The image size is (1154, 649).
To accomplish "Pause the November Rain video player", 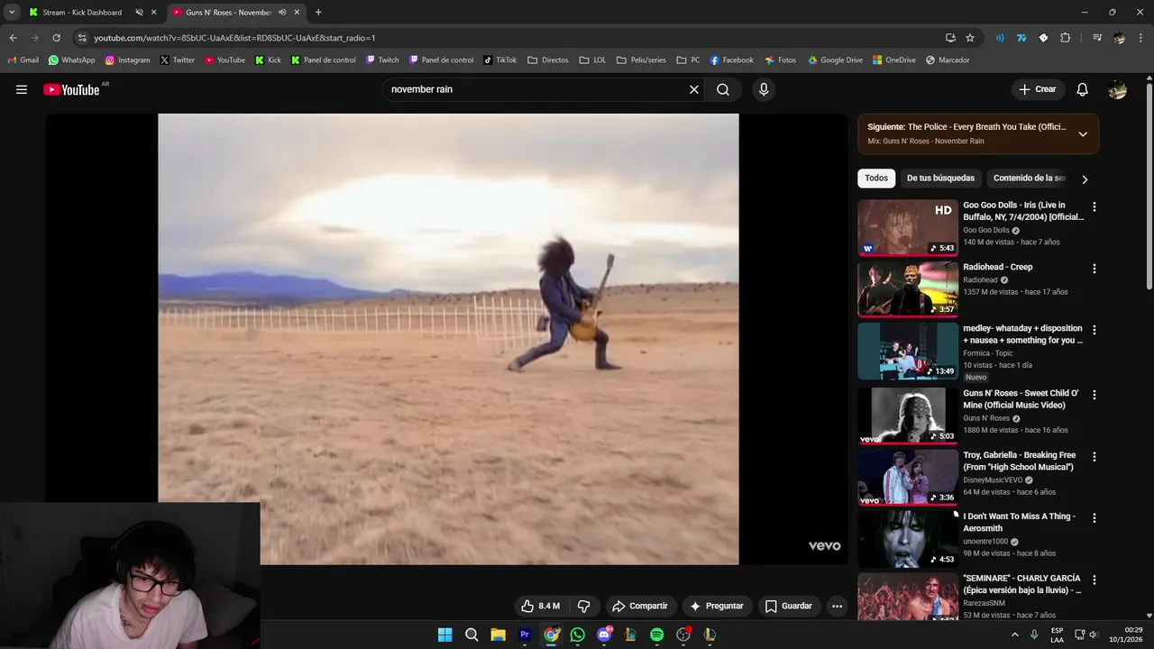I will 448,339.
